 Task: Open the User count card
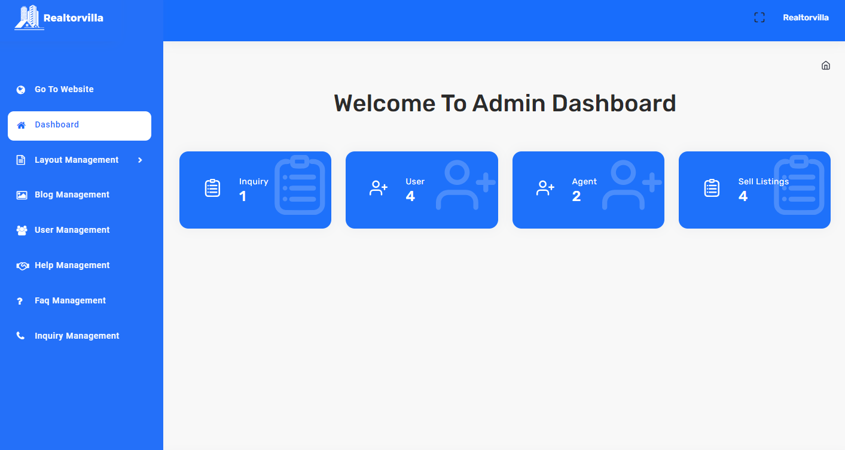(x=422, y=190)
